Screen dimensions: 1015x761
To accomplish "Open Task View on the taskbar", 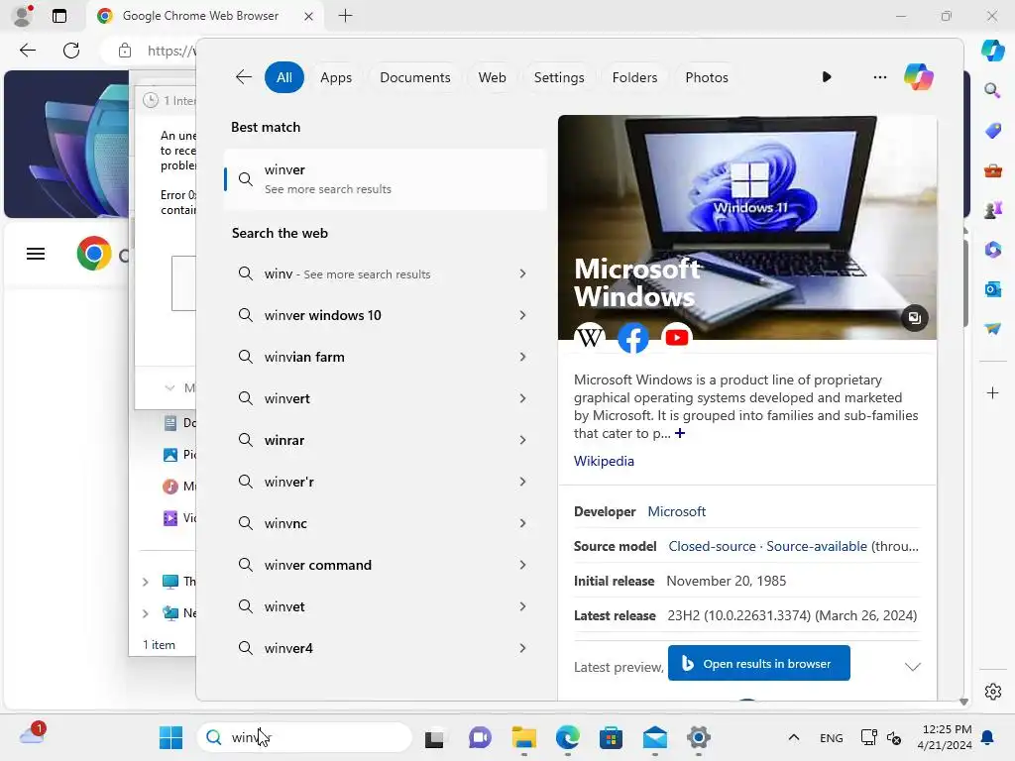I will [434, 737].
